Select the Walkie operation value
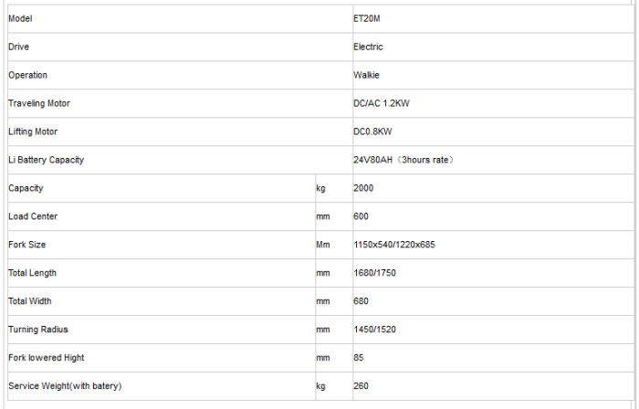 point(366,75)
